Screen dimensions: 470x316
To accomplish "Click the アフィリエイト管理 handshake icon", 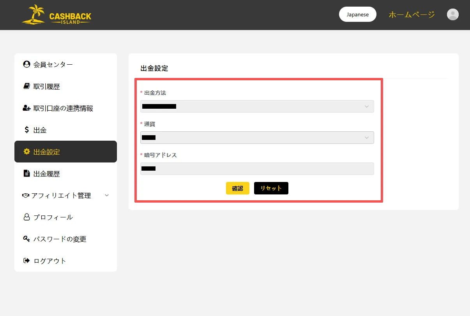I will (26, 196).
